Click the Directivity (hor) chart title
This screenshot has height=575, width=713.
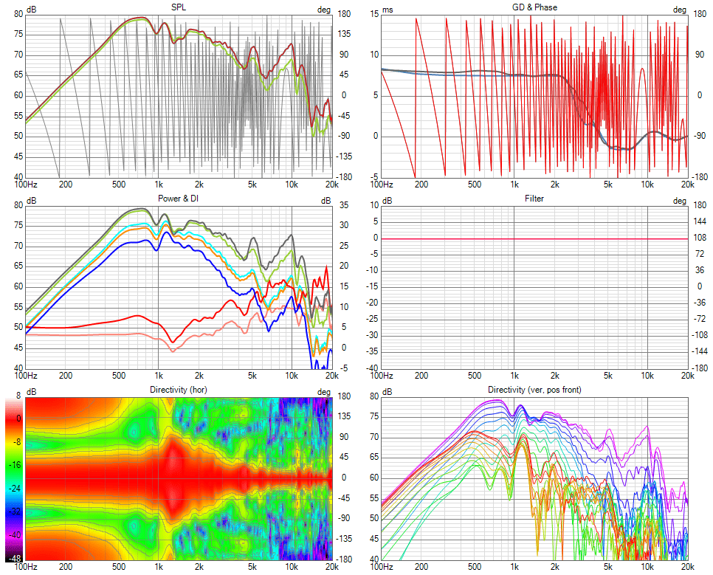[x=179, y=390]
